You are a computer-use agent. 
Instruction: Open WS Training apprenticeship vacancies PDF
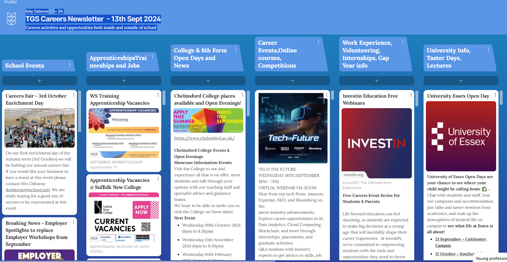tap(124, 133)
